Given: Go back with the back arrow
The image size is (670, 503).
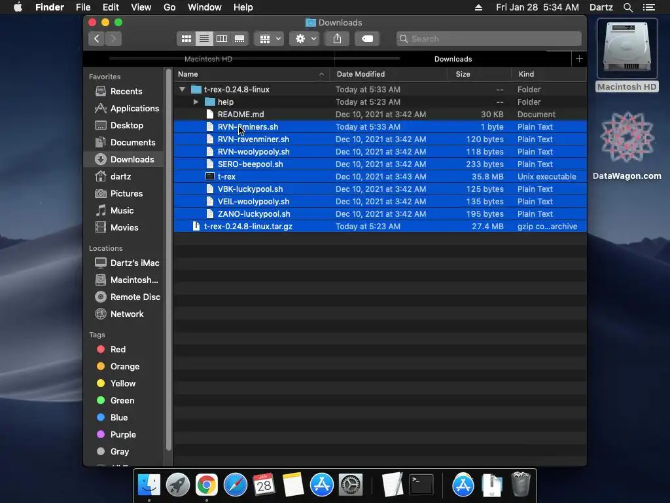Looking at the screenshot, I should pyautogui.click(x=97, y=39).
